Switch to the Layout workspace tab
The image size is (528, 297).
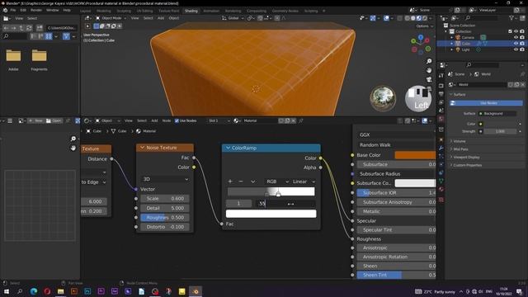pos(86,11)
